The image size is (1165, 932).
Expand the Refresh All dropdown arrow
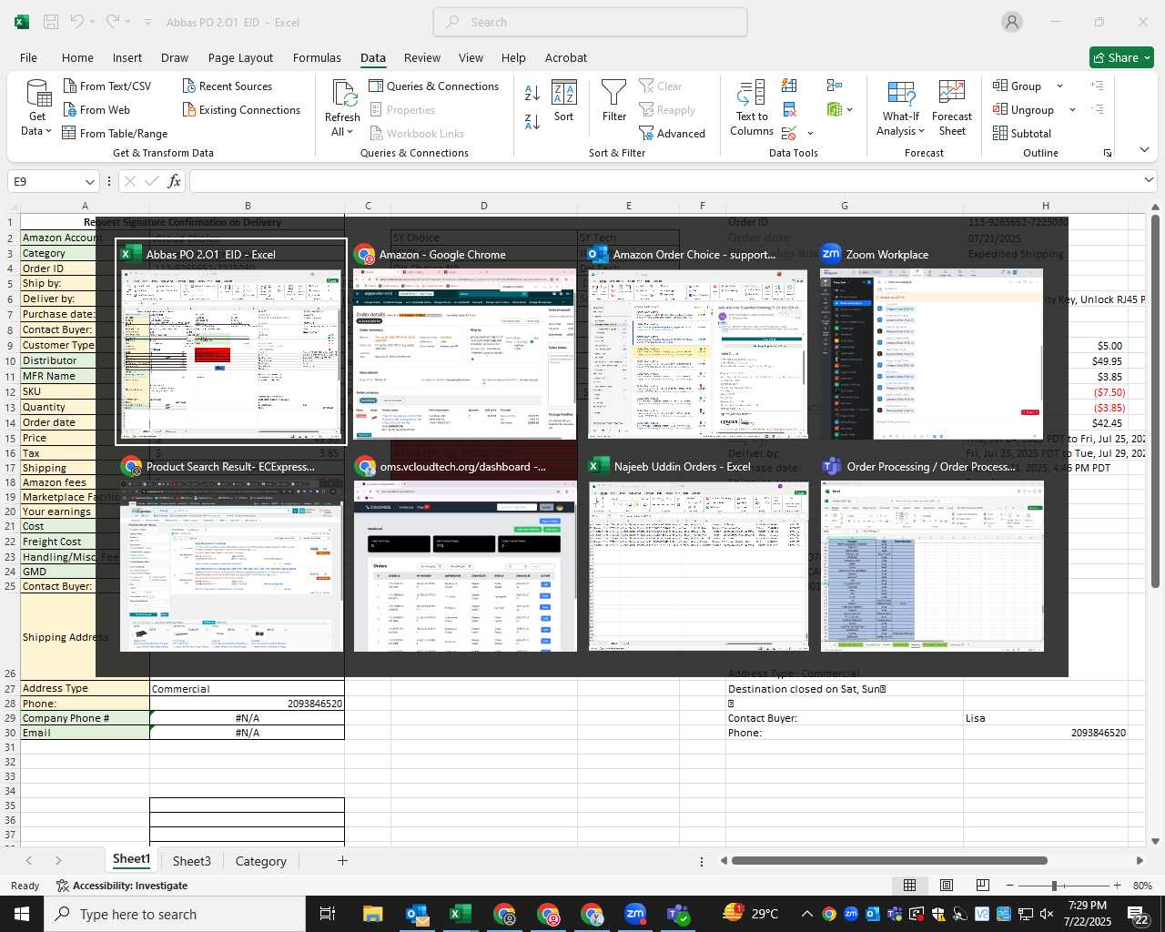pos(349,132)
